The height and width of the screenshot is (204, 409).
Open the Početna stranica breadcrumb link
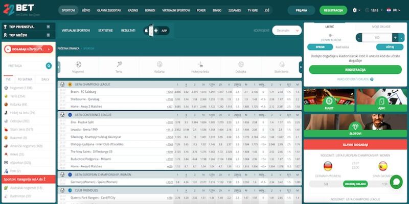point(69,48)
